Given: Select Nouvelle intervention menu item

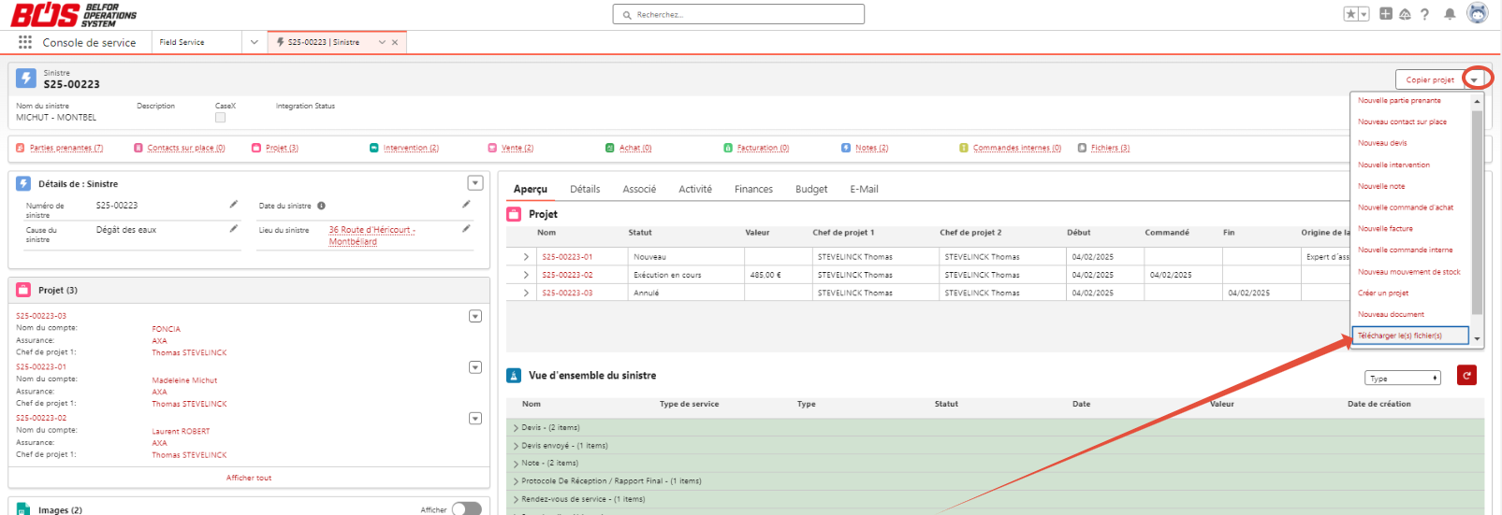Looking at the screenshot, I should tap(1393, 165).
